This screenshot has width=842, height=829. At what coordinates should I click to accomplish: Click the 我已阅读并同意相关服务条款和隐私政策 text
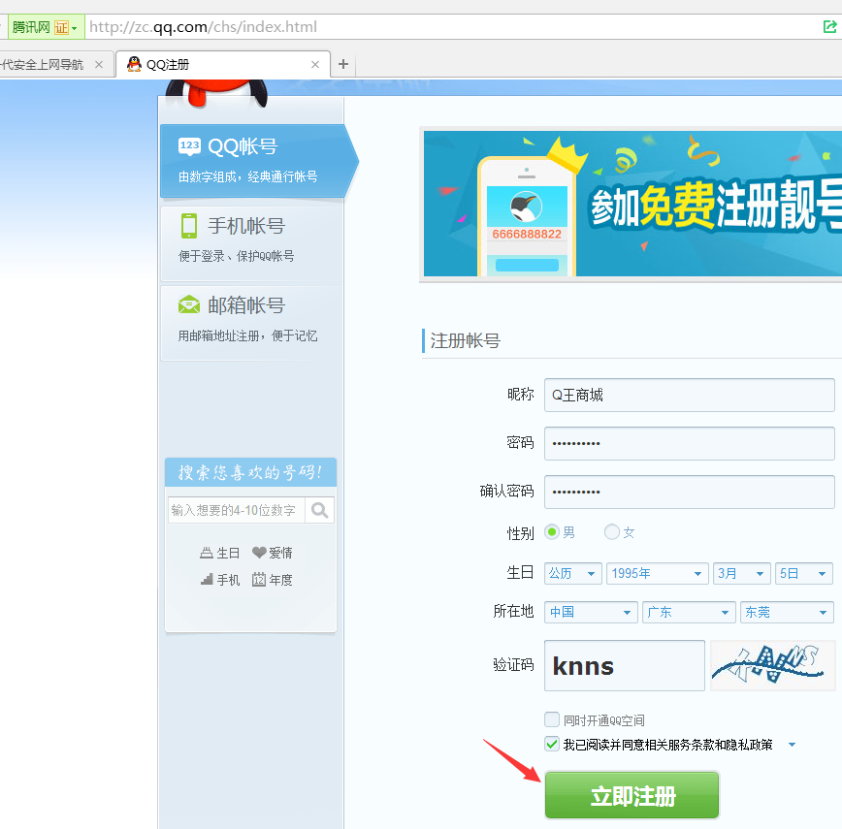point(667,745)
